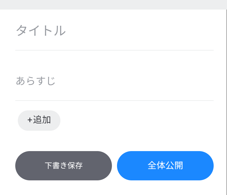Save draft with 下書き保存 button
The height and width of the screenshot is (195, 227).
point(64,166)
